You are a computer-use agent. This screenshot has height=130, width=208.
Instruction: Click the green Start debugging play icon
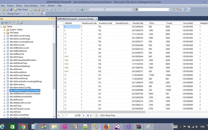[87, 9]
